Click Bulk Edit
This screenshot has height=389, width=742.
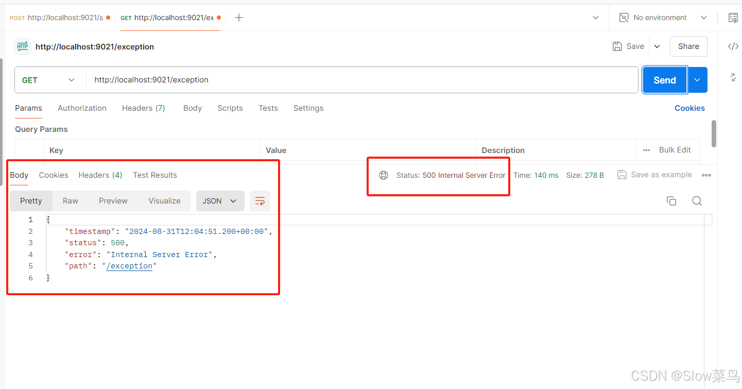click(x=675, y=150)
